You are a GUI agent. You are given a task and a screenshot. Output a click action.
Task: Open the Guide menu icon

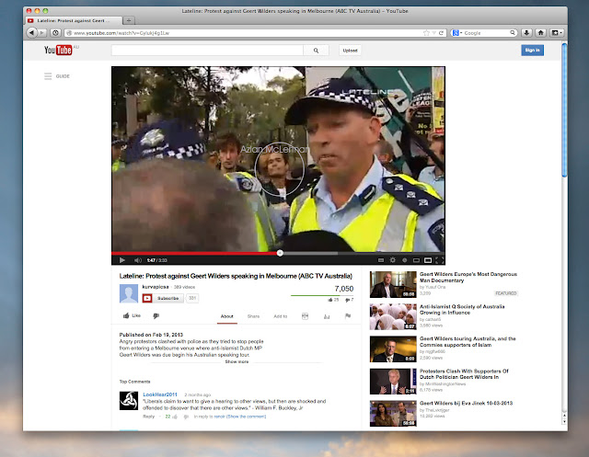click(48, 76)
